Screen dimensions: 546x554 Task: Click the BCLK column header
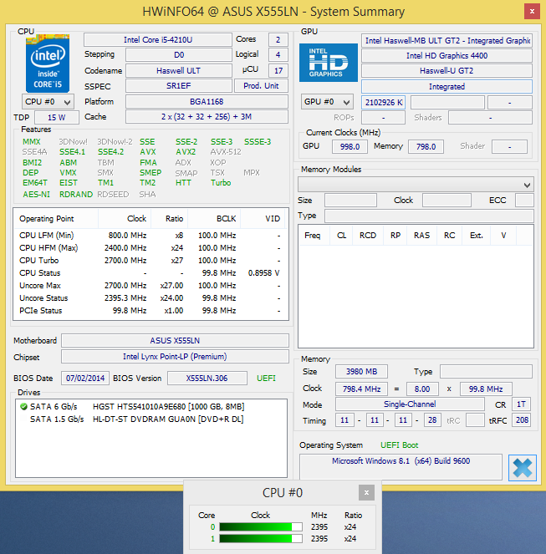(214, 219)
